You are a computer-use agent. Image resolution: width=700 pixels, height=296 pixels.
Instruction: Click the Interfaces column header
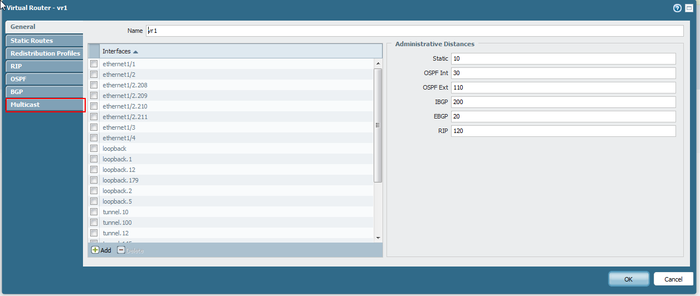tap(241, 51)
